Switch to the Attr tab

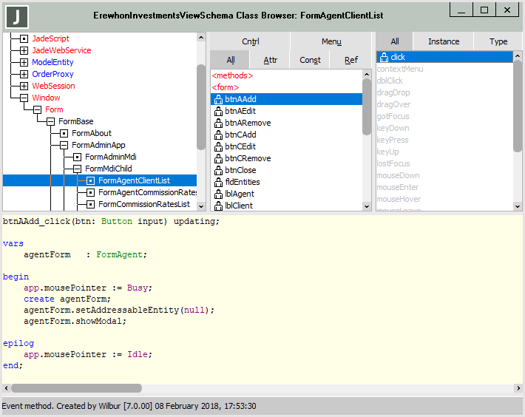[270, 61]
